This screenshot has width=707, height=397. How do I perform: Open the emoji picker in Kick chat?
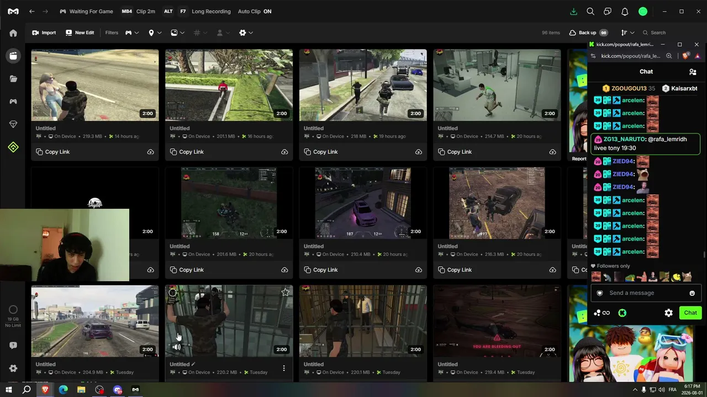pyautogui.click(x=692, y=293)
